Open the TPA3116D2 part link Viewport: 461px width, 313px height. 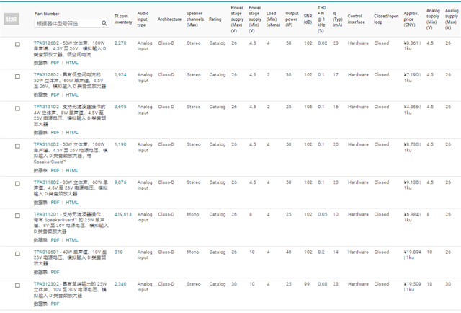46,144
